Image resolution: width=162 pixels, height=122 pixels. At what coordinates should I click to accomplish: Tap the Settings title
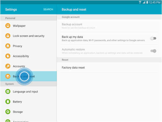click(x=11, y=9)
